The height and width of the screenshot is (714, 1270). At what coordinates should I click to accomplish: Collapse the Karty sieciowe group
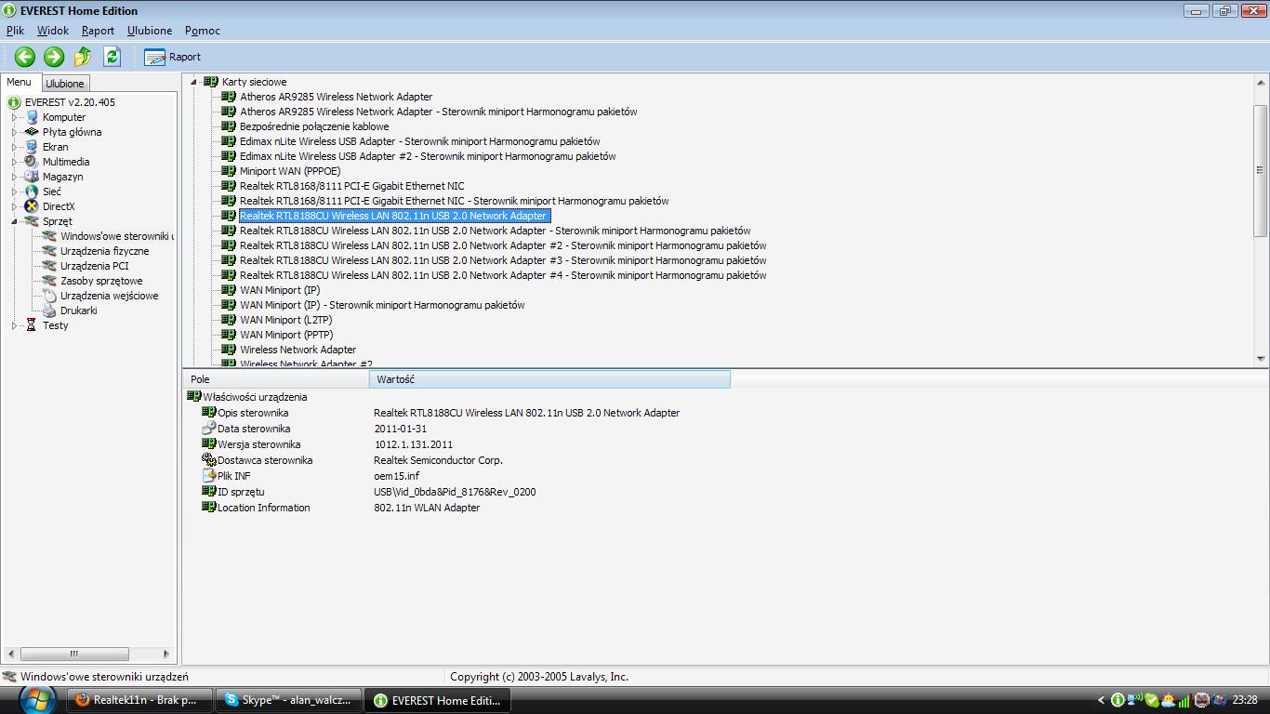(194, 82)
